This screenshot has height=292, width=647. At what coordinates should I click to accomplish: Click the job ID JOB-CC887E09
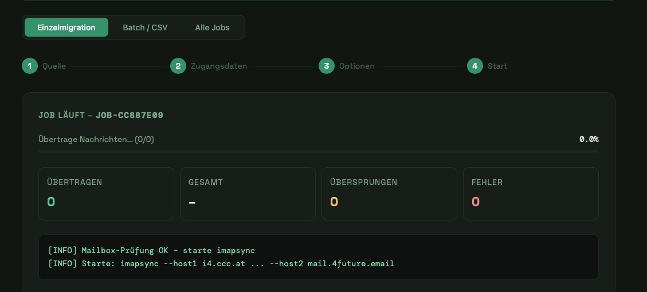pos(130,115)
